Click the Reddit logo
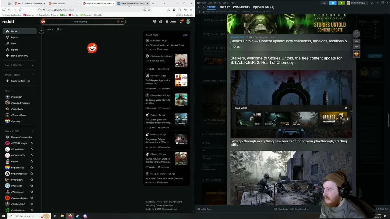Viewport: 390px width, 219px height. pos(8,22)
